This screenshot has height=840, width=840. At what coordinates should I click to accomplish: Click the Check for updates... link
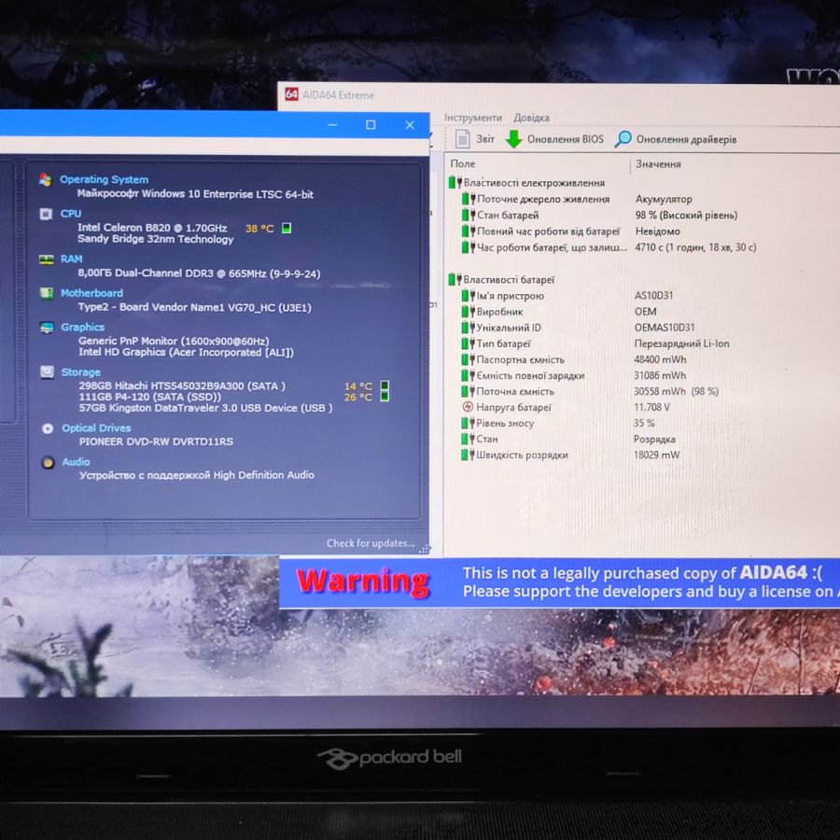click(371, 543)
